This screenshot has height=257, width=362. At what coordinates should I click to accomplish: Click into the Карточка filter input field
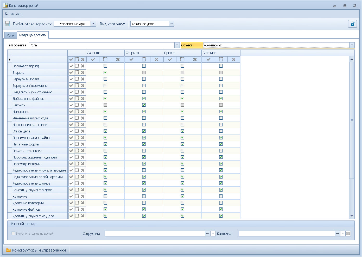click(x=287, y=234)
